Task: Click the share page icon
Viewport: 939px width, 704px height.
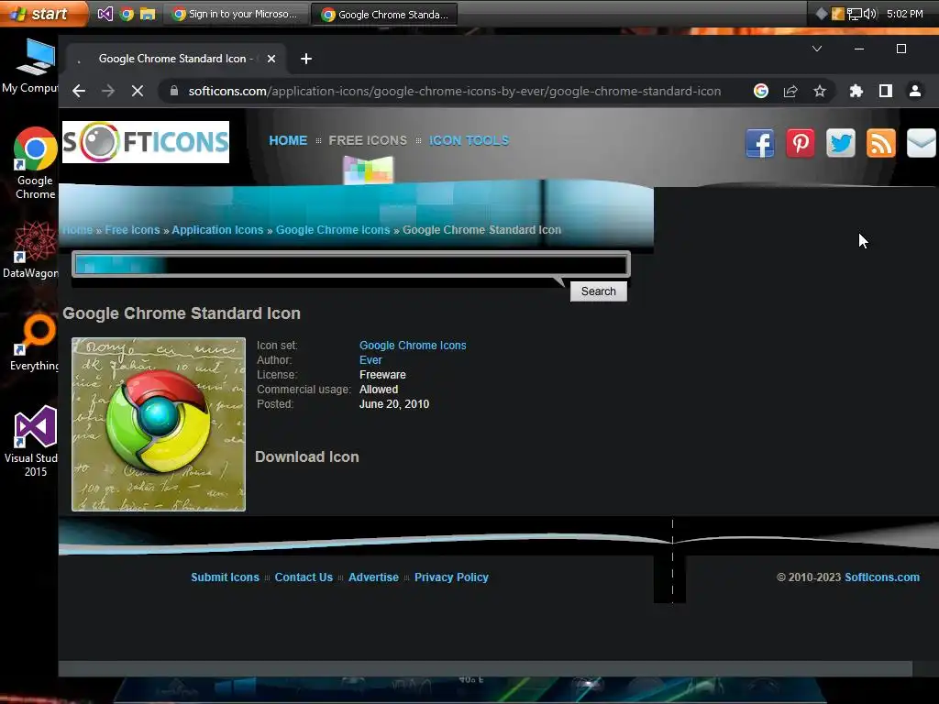Action: pyautogui.click(x=790, y=91)
